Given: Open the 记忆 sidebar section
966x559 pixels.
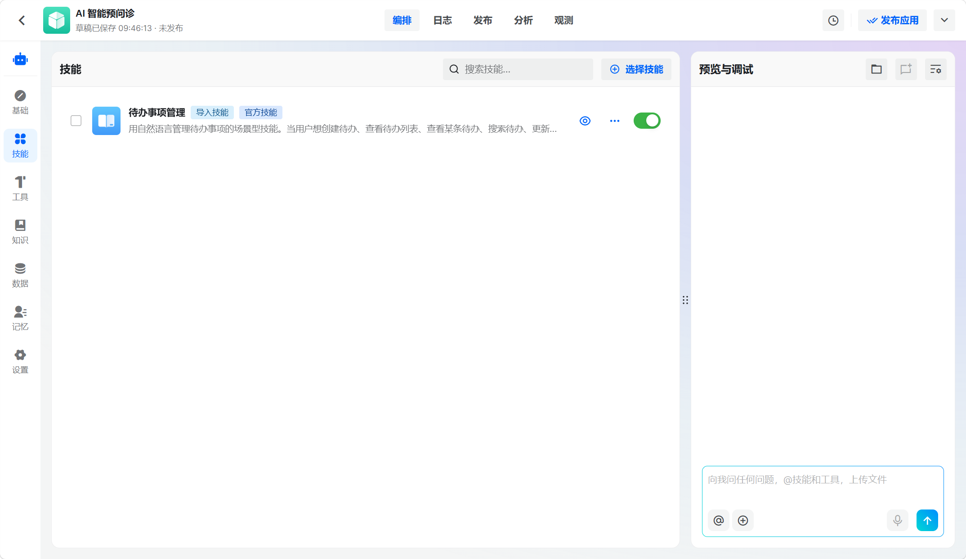Looking at the screenshot, I should [20, 319].
